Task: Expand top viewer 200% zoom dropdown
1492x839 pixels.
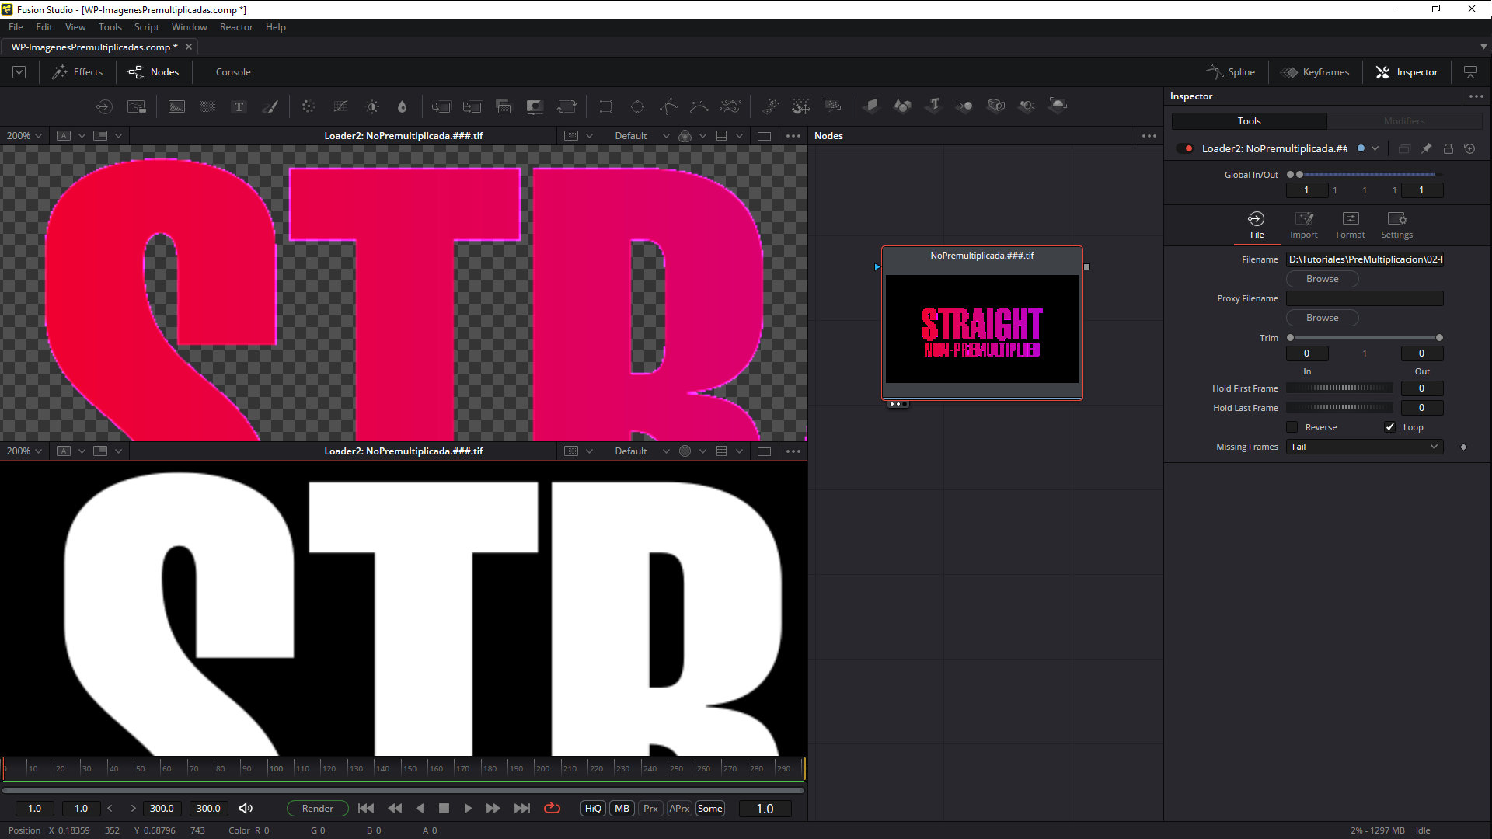Action: 24,135
